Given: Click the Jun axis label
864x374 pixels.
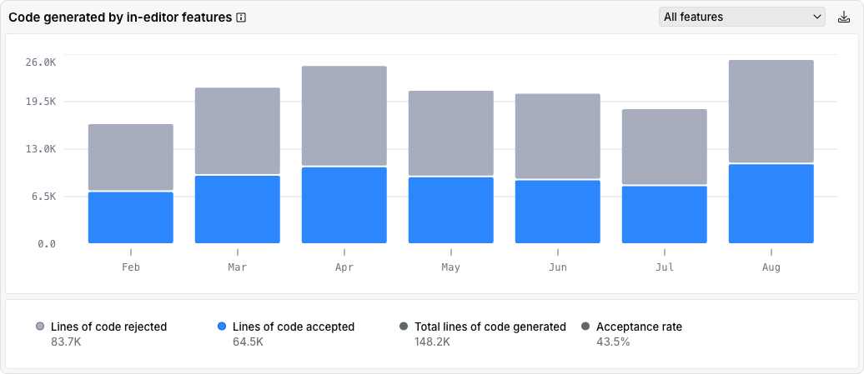Looking at the screenshot, I should pos(558,267).
